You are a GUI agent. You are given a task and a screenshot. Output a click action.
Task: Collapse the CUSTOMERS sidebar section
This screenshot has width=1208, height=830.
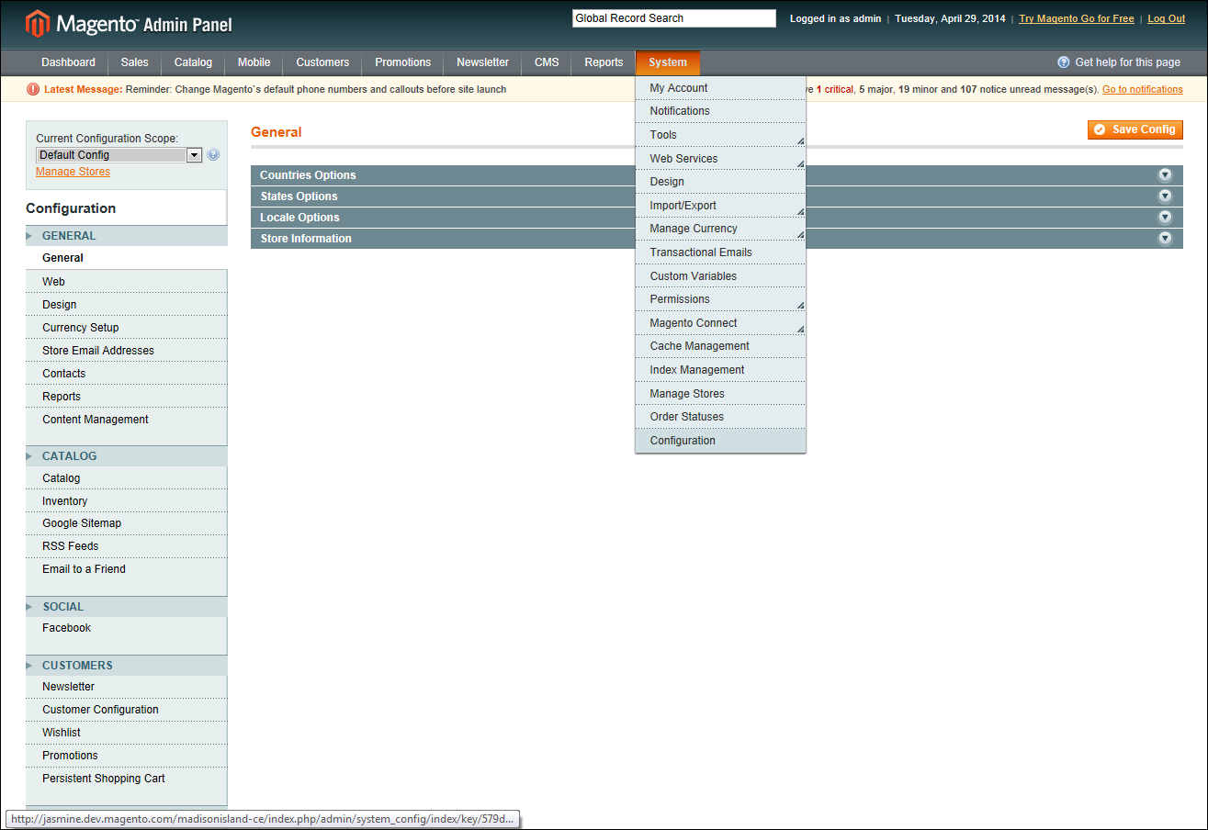127,666
